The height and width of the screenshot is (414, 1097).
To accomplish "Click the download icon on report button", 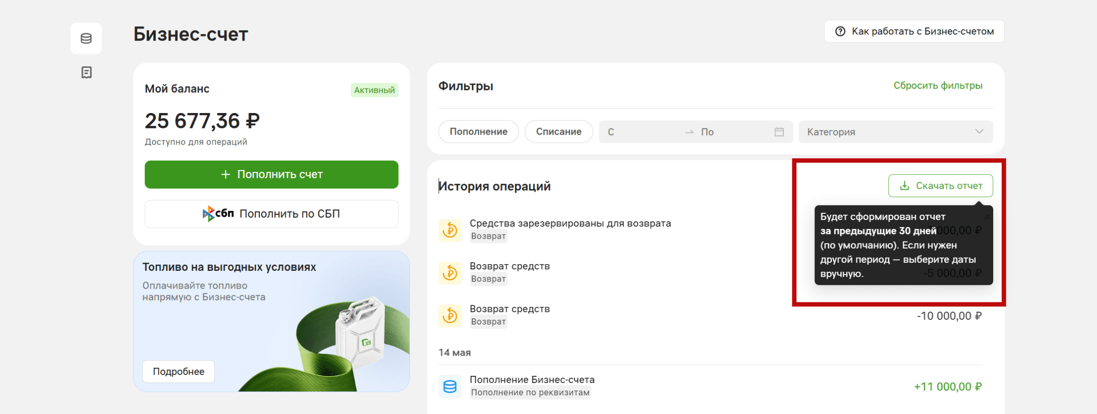I will pyautogui.click(x=904, y=186).
